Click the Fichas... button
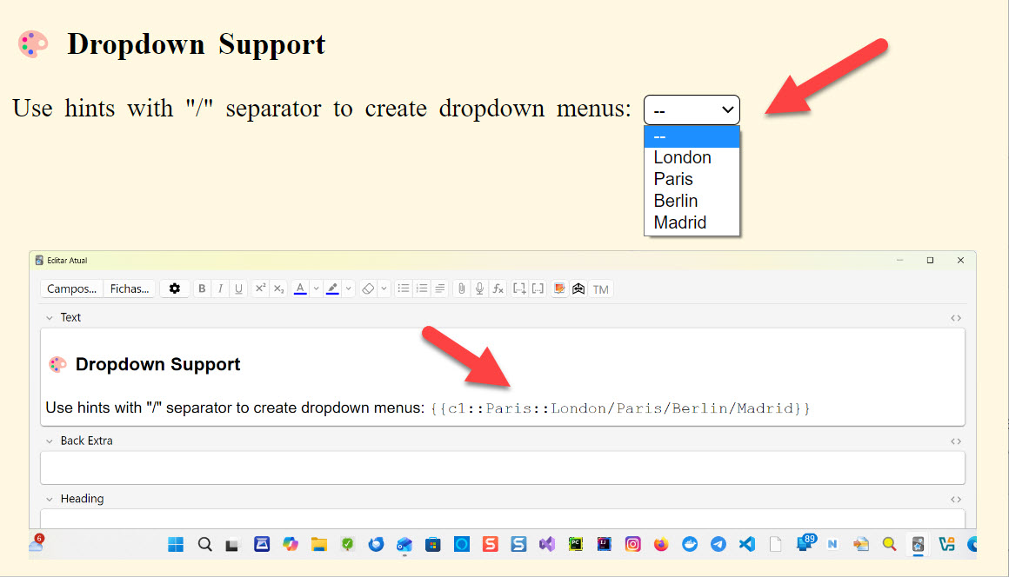The height and width of the screenshot is (577, 1009). [130, 288]
